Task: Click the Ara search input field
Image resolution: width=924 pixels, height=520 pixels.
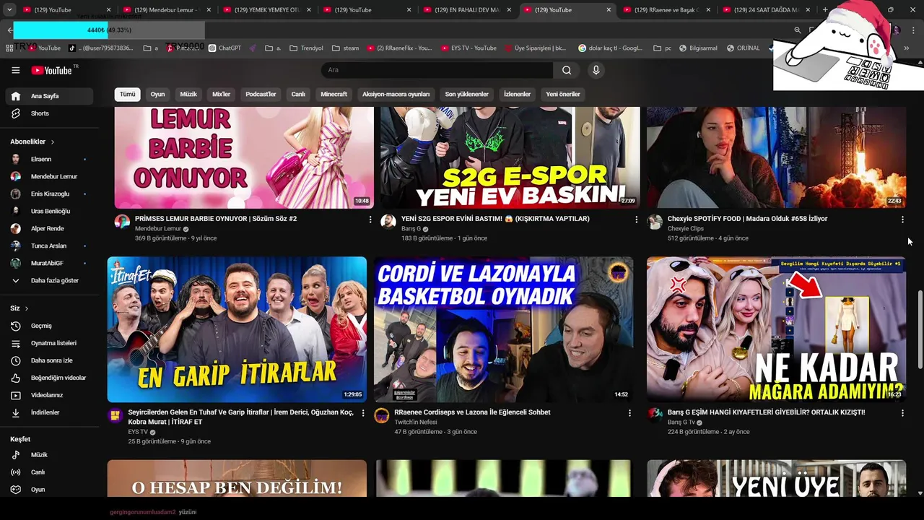Action: (x=437, y=70)
